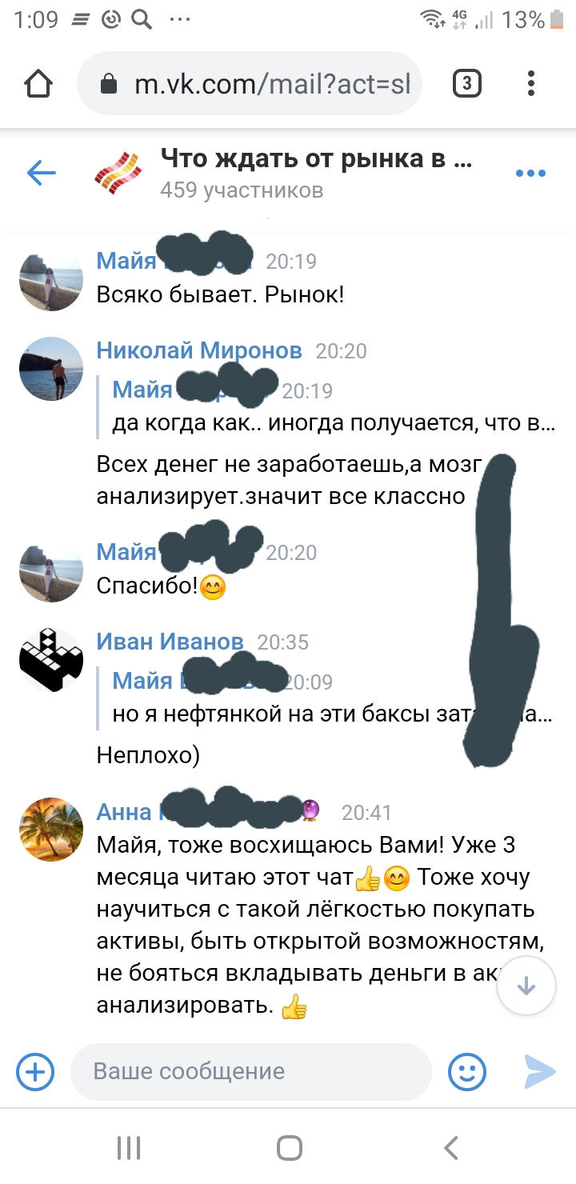Open chat title 'Что ждать от рынка в'

click(316, 158)
